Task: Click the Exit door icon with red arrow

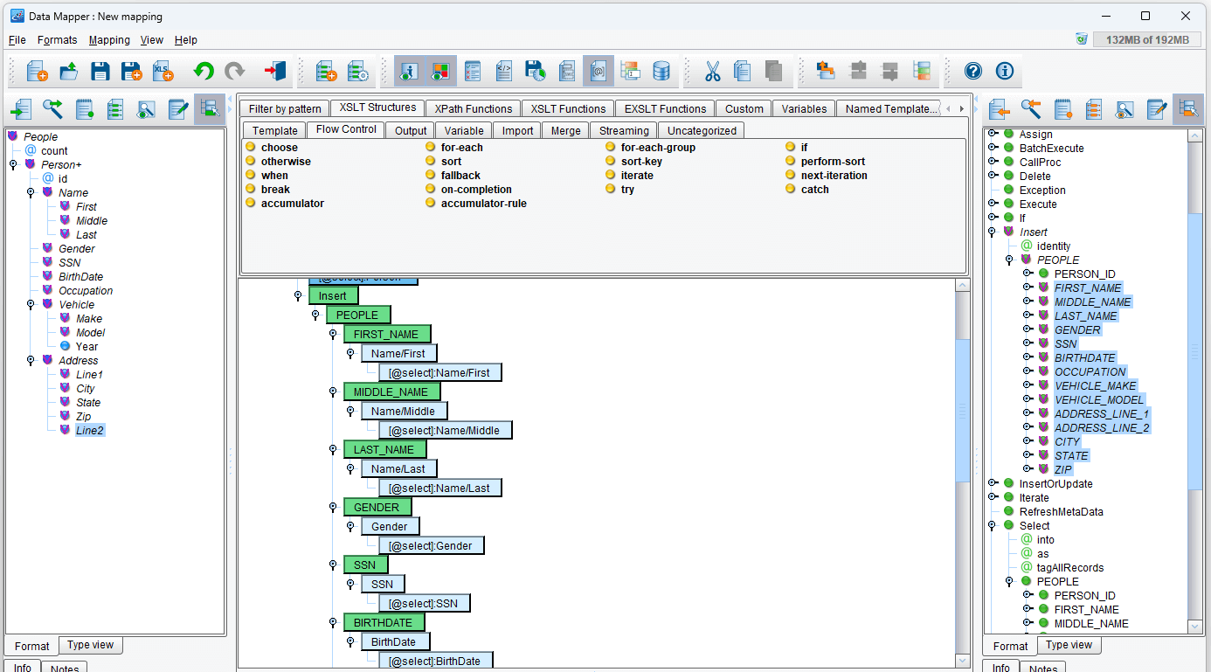Action: click(275, 71)
